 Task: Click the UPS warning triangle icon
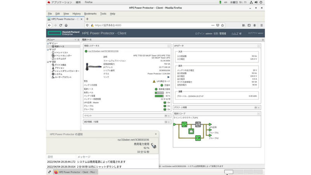point(154,81)
